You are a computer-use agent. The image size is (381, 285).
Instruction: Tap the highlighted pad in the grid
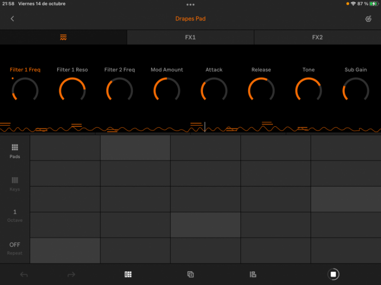point(135,148)
